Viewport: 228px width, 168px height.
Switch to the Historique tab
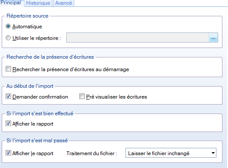[38, 3]
